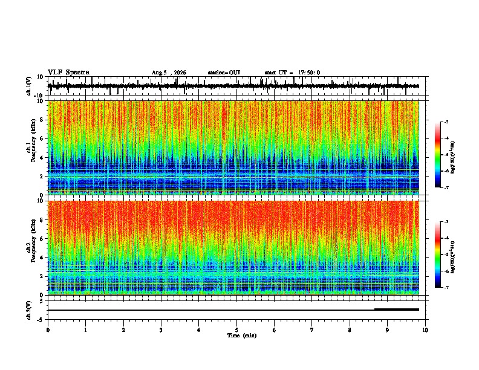
Task: Click the "-5" tick on ch.3(V) axis
Action: tap(41, 320)
